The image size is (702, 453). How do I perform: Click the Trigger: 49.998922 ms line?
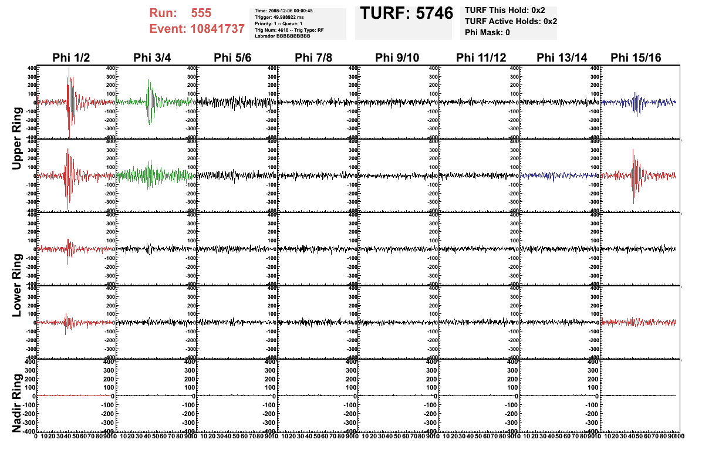[x=279, y=17]
